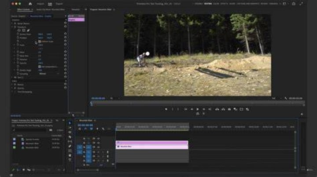Open the Export tab in the header
Image resolution: width=317 pixels, height=177 pixels.
(59, 4)
